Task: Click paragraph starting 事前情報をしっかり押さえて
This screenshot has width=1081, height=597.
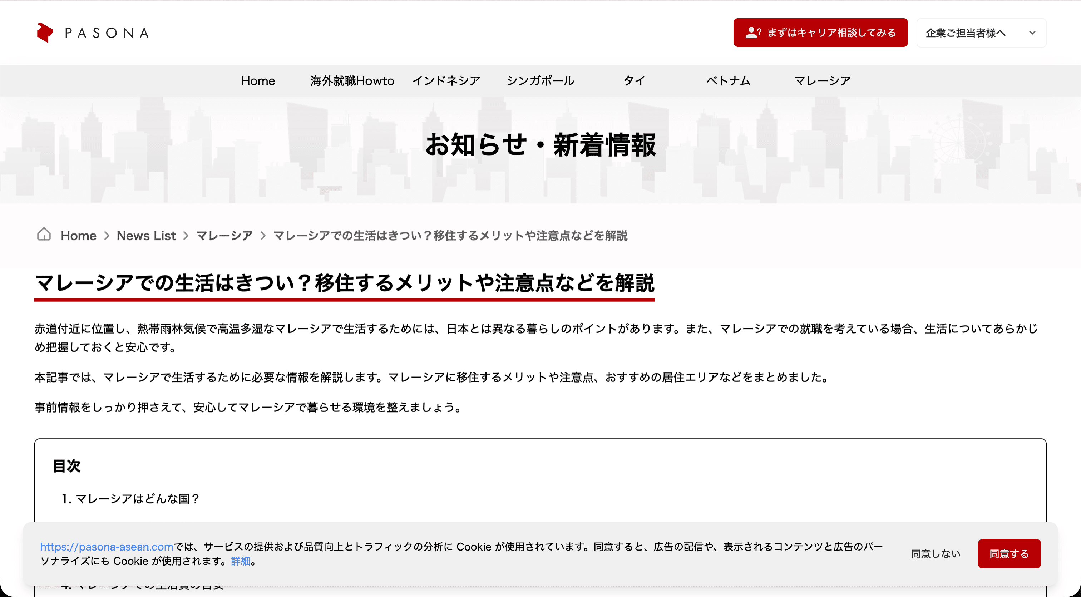Action: (248, 408)
